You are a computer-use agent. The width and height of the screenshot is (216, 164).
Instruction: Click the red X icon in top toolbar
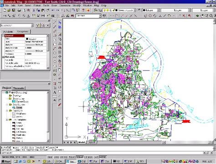pyautogui.click(x=184, y=15)
